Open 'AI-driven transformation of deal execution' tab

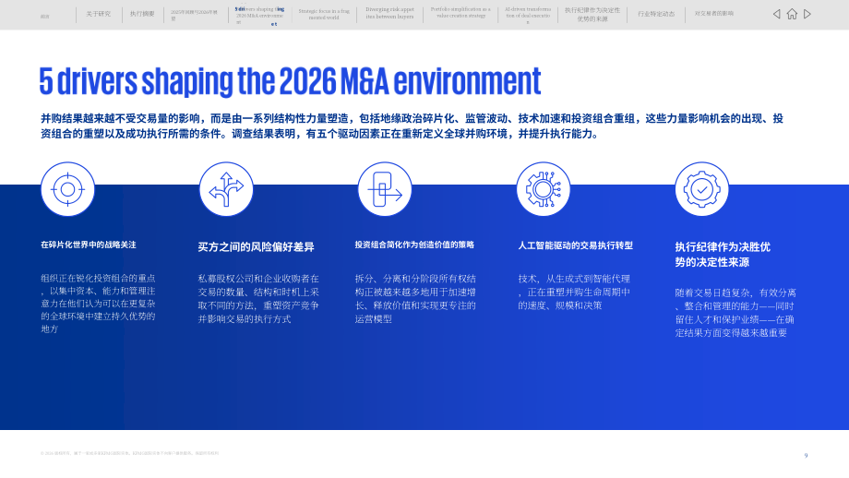[528, 15]
